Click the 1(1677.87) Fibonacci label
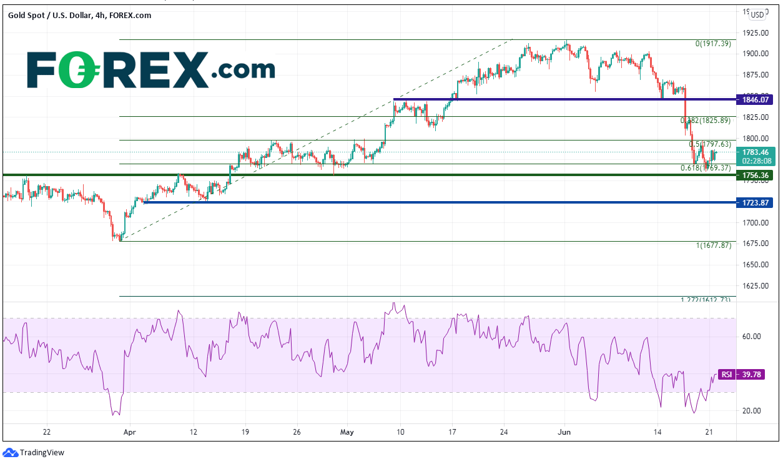The height and width of the screenshot is (464, 783). (712, 245)
